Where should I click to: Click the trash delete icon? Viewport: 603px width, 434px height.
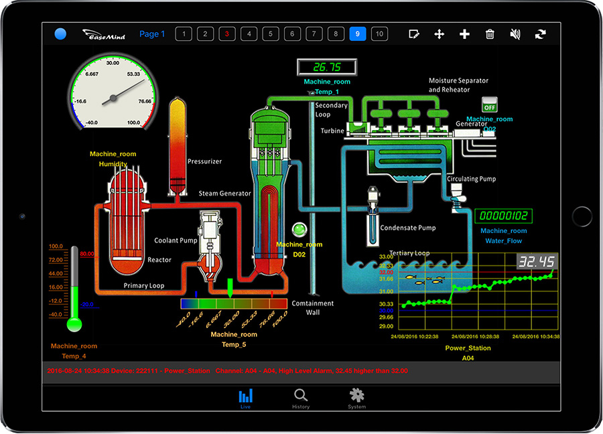[490, 34]
